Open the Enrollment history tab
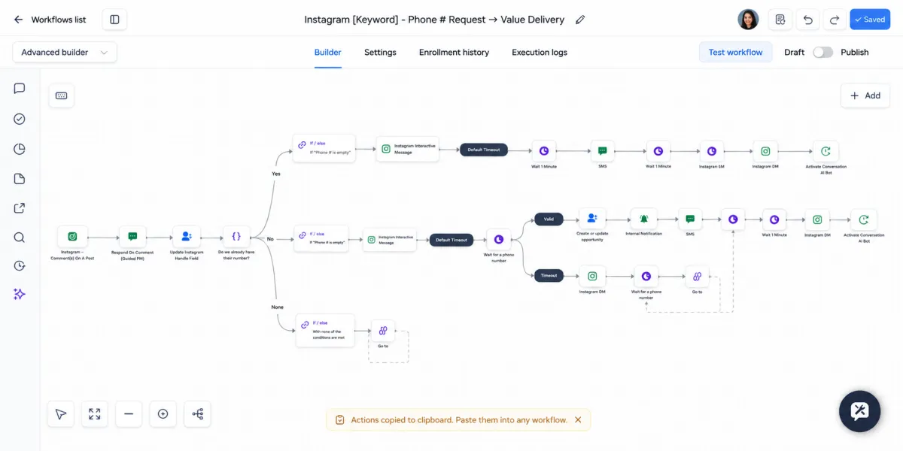This screenshot has width=903, height=451. 454,53
